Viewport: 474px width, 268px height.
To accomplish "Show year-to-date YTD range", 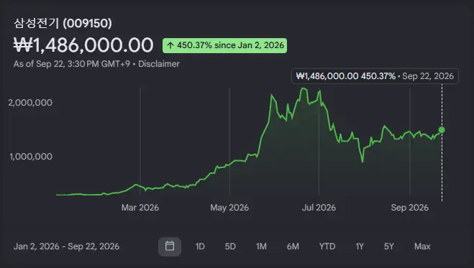I will 327,246.
